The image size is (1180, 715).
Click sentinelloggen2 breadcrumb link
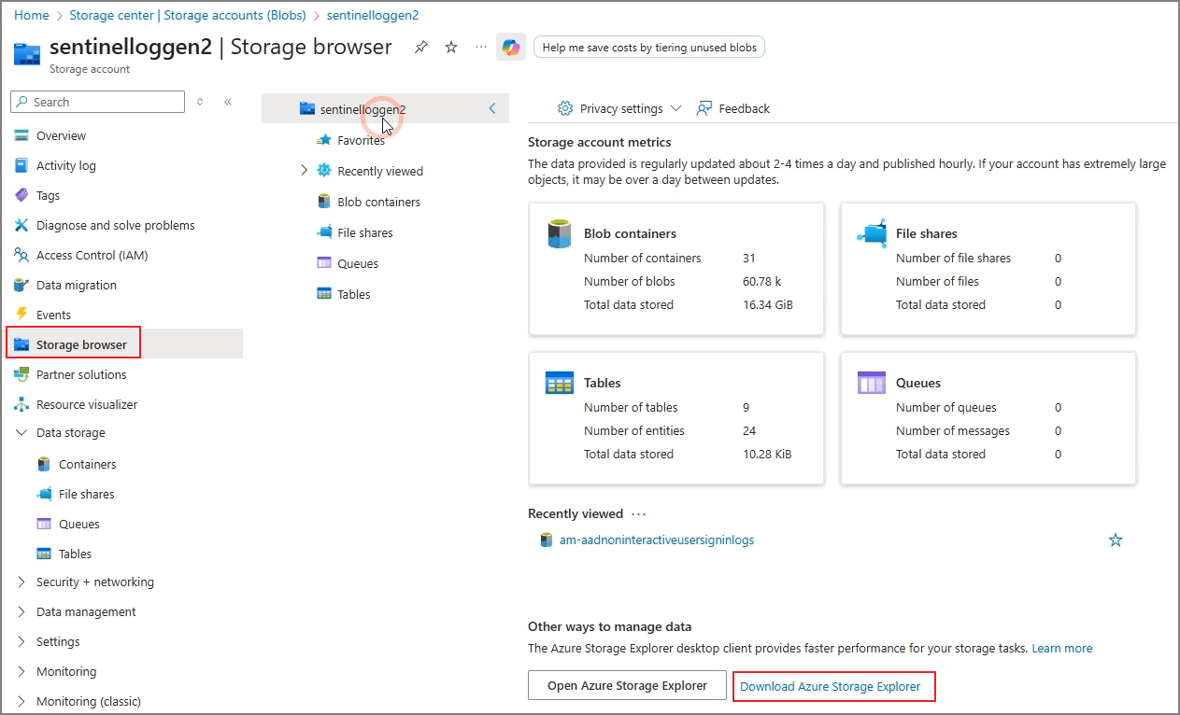click(x=373, y=15)
